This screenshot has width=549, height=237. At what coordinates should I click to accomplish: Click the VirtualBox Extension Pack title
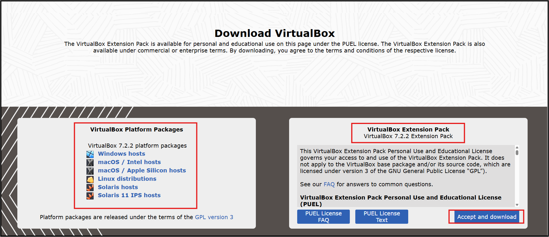tap(408, 129)
